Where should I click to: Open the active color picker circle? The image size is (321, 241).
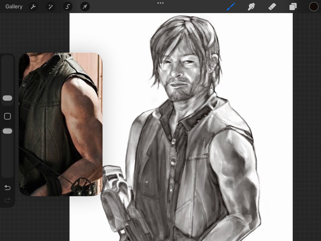click(x=314, y=7)
